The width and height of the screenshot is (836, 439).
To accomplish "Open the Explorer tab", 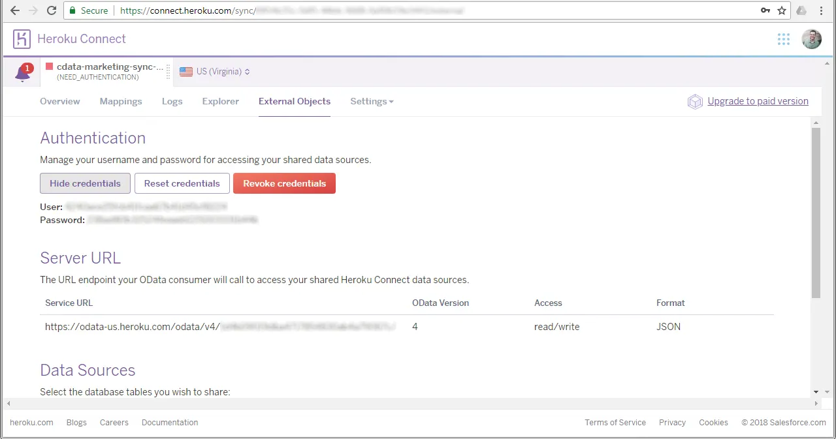I will point(221,102).
